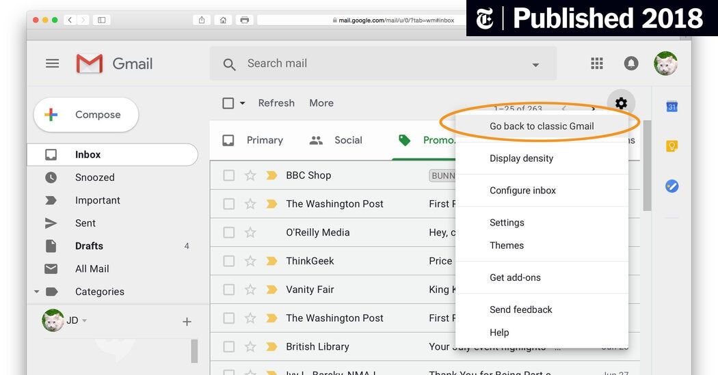Open the main menu hamburger icon
718x375 pixels.
(52, 63)
